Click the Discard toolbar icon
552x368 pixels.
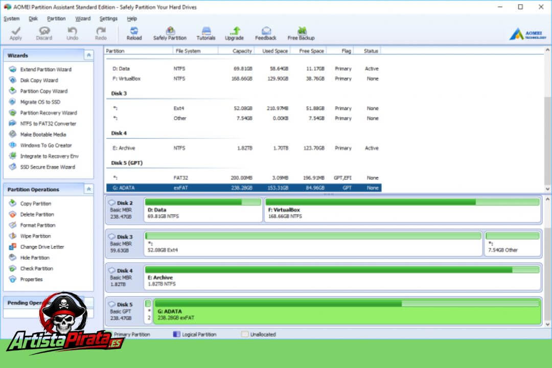point(44,33)
